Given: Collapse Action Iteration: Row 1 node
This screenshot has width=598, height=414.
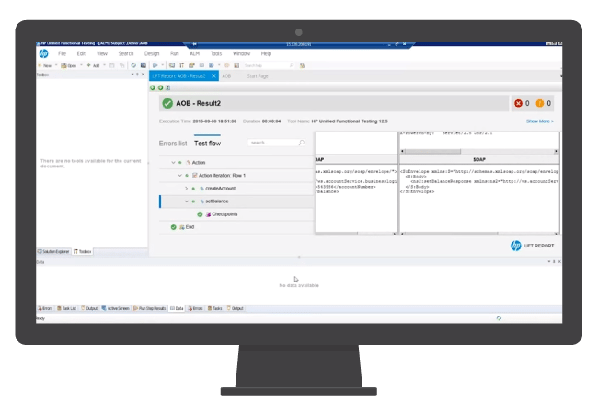Looking at the screenshot, I should pyautogui.click(x=180, y=176).
